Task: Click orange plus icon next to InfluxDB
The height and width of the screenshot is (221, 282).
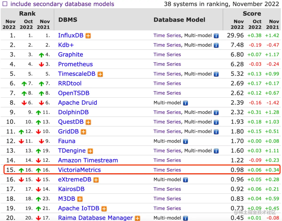Action: (88, 36)
